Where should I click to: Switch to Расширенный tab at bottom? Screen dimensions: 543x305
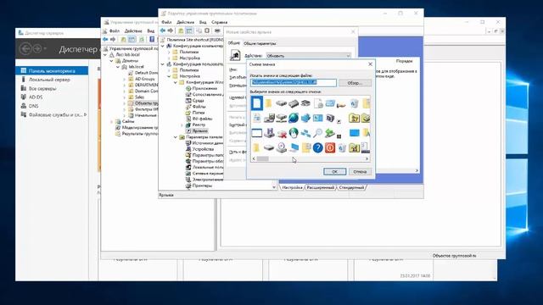[321, 187]
